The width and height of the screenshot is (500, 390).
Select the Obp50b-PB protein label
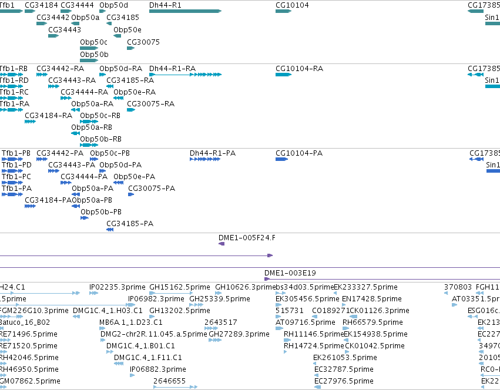click(101, 213)
